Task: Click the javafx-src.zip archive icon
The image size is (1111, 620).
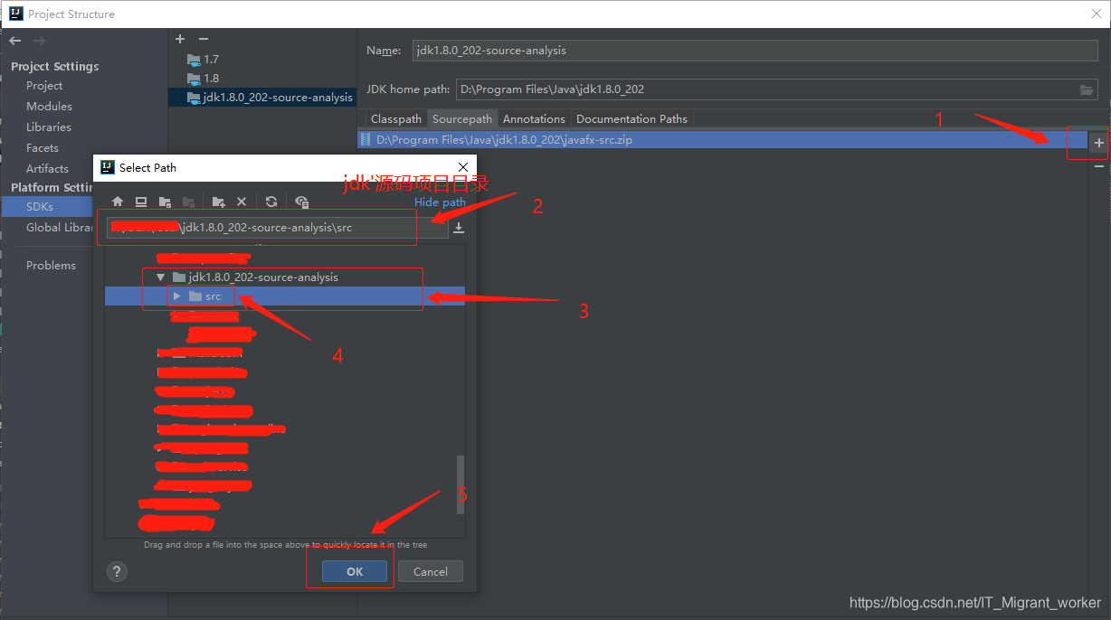Action: pos(366,140)
